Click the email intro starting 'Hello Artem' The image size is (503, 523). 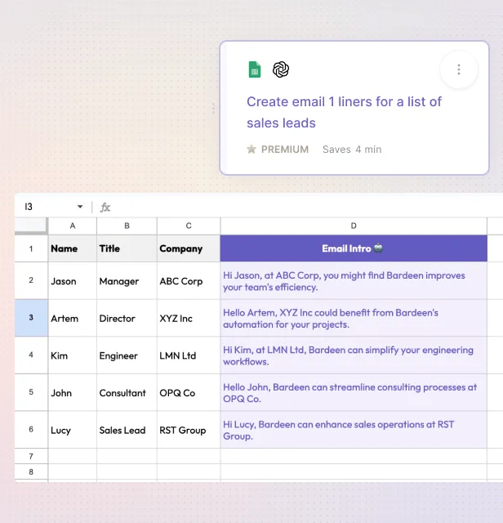coord(354,318)
